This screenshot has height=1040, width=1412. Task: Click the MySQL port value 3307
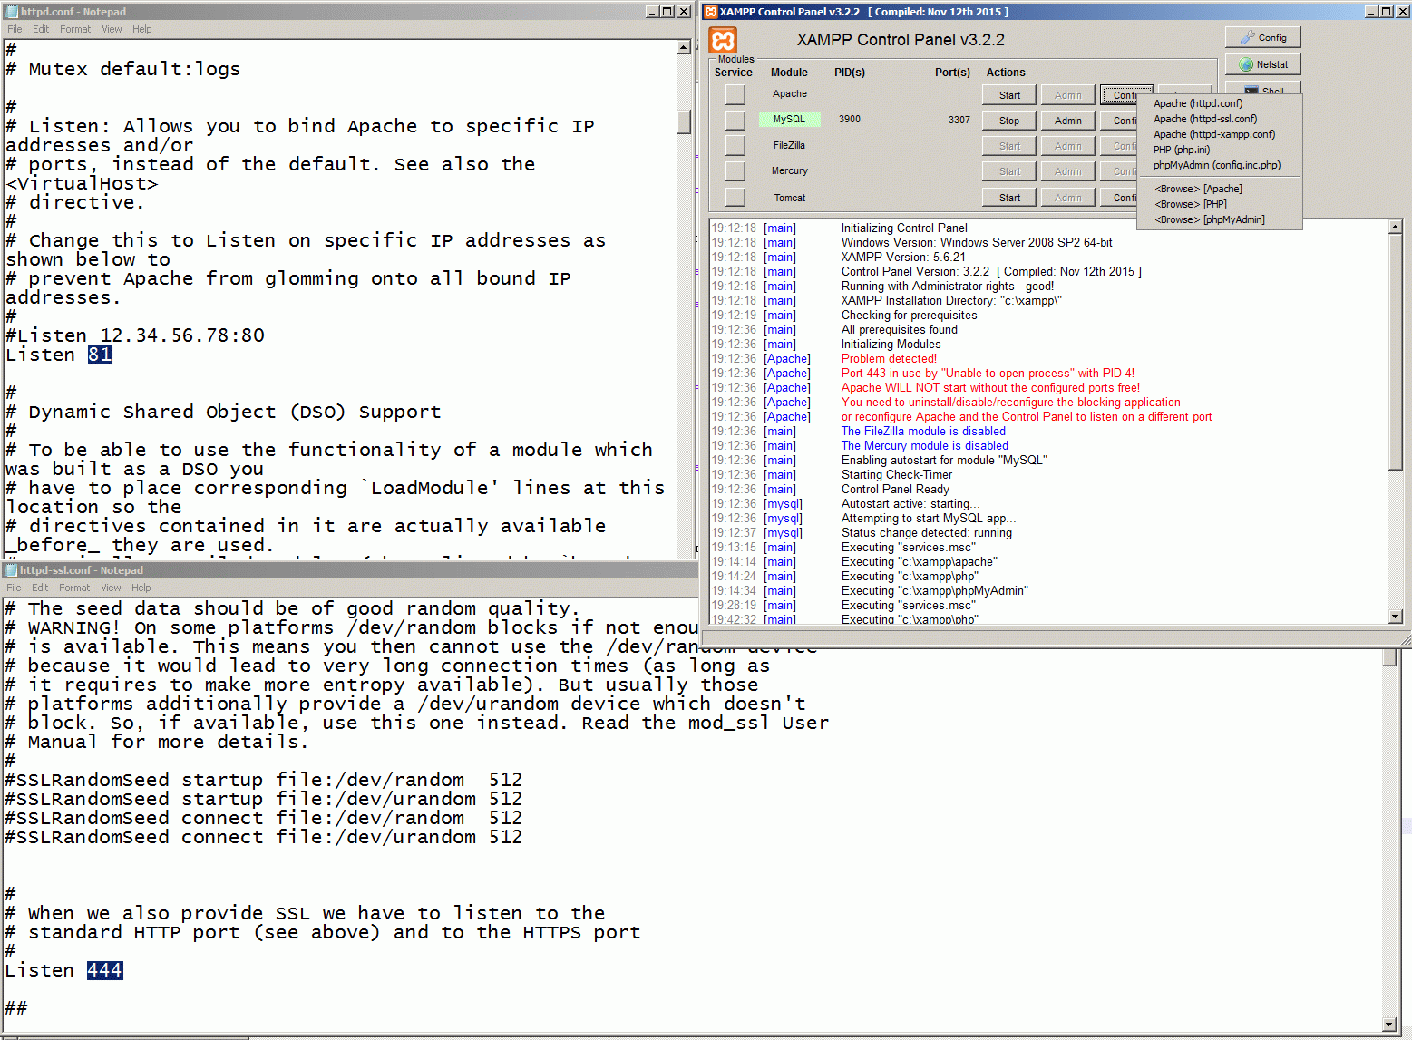coord(959,120)
